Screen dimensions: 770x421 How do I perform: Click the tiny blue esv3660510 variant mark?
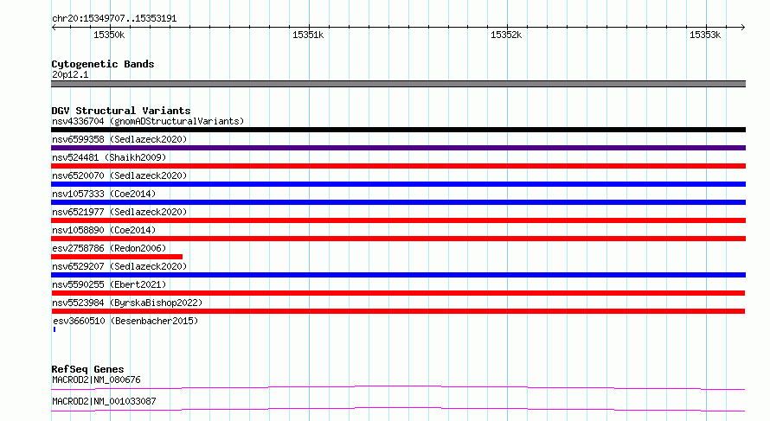(55, 329)
